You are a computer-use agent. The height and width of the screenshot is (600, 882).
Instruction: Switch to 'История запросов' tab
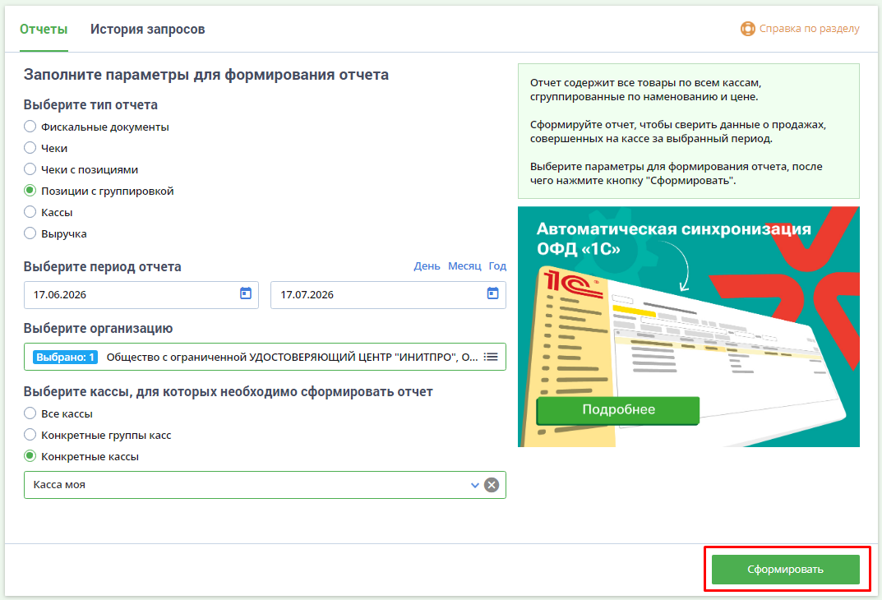pyautogui.click(x=147, y=30)
